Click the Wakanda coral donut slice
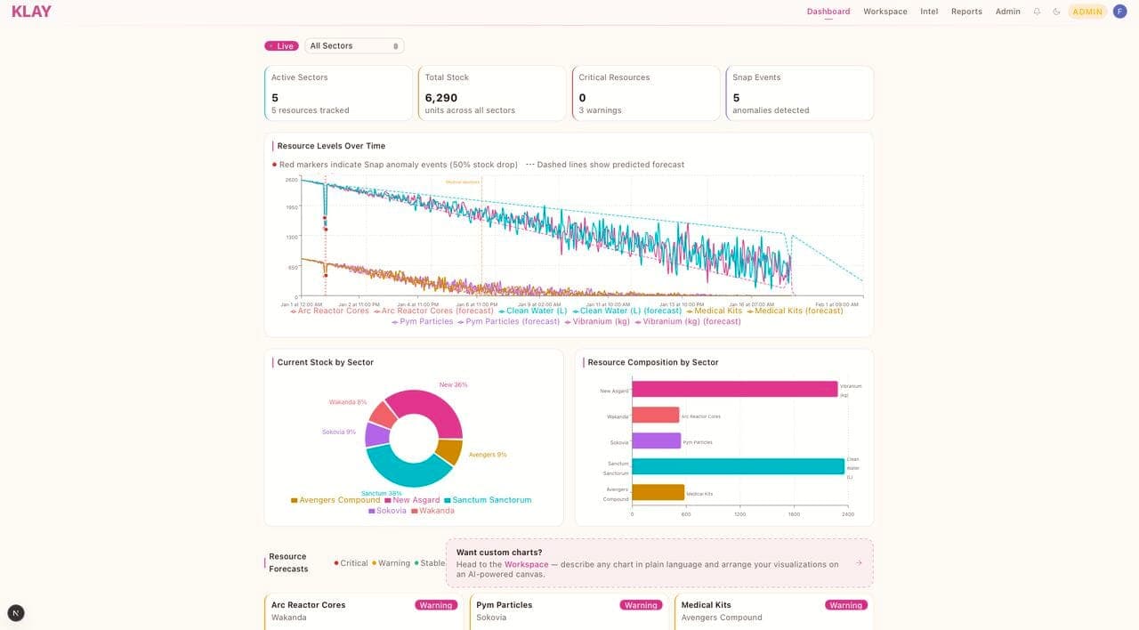The image size is (1139, 630). (x=384, y=415)
